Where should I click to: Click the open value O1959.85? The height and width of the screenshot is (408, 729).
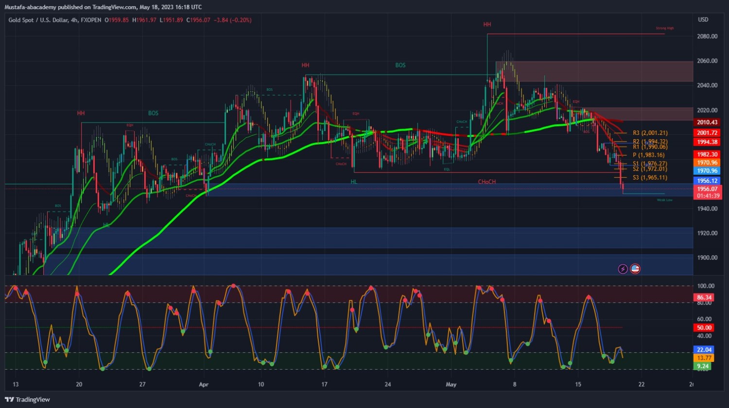(x=117, y=20)
